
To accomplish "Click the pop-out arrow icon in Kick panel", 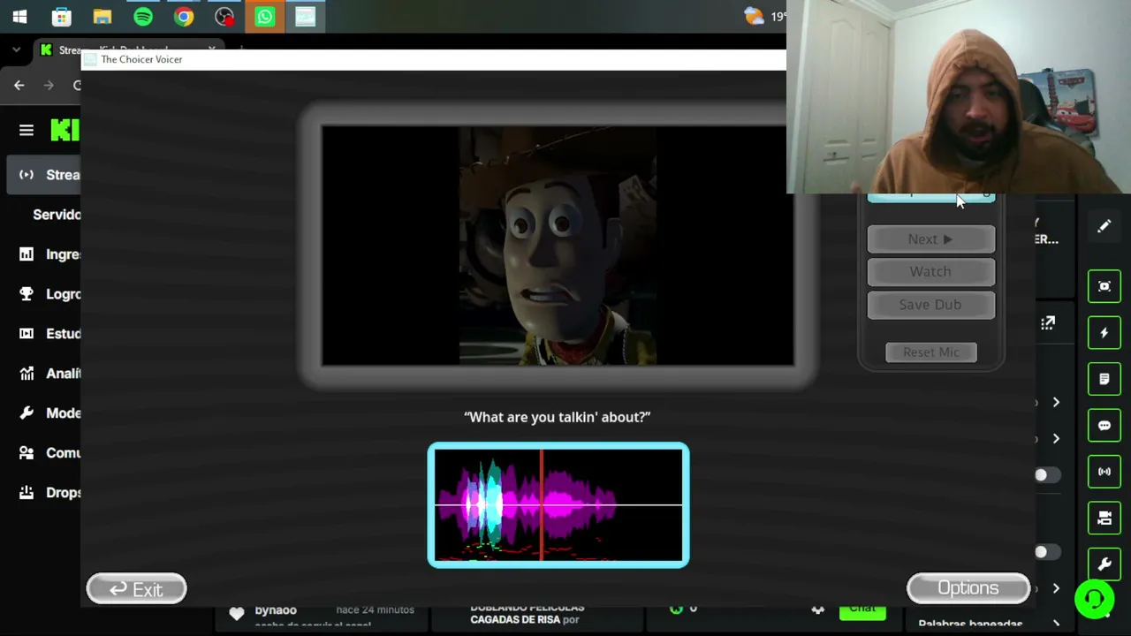I will coord(1048,323).
